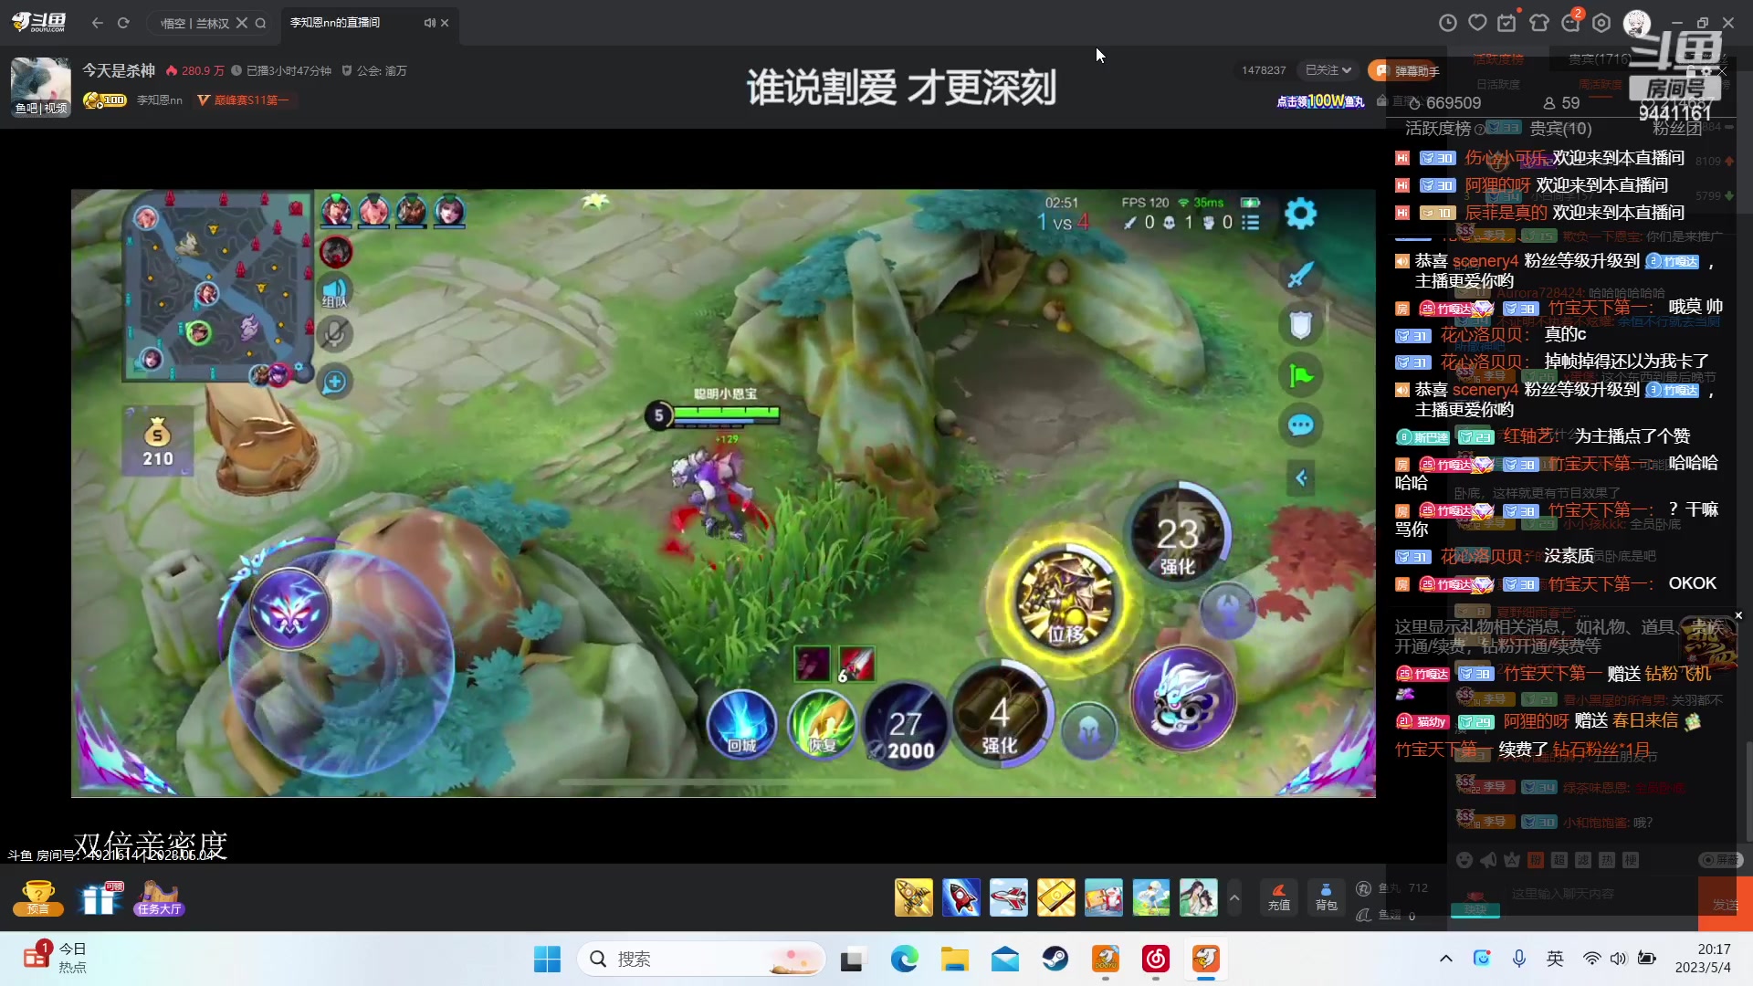Click the taskbar 搜索 search box
The image size is (1753, 986).
700,959
